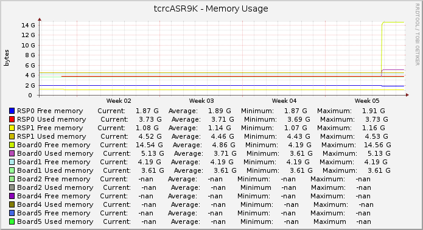This screenshot has height=230, width=423.
Task: Click the Week 04 axis label
Action: pyautogui.click(x=284, y=101)
